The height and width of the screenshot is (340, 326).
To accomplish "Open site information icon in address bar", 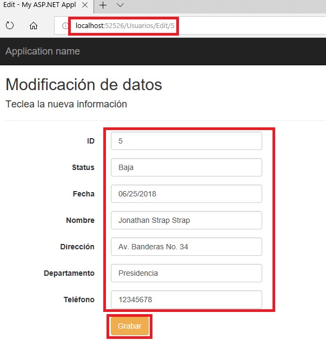I will 65,26.
